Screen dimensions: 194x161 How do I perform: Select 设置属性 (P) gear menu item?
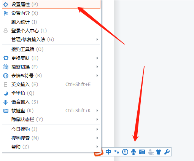pyautogui.click(x=51, y=5)
